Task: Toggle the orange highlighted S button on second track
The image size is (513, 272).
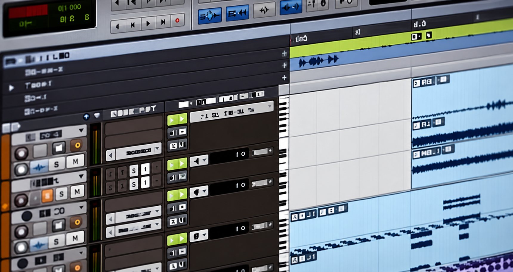Action: coord(47,196)
